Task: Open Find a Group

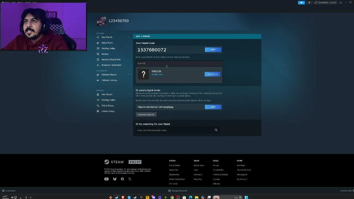Action: pos(108,106)
